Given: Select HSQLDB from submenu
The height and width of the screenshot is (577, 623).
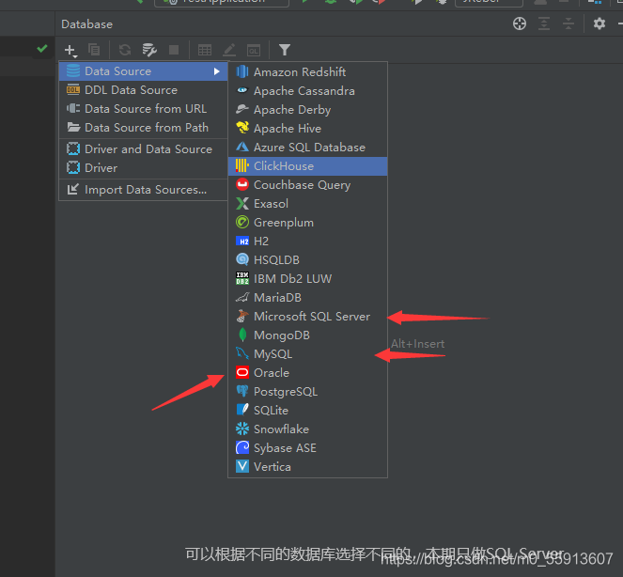Looking at the screenshot, I should pyautogui.click(x=308, y=260).
